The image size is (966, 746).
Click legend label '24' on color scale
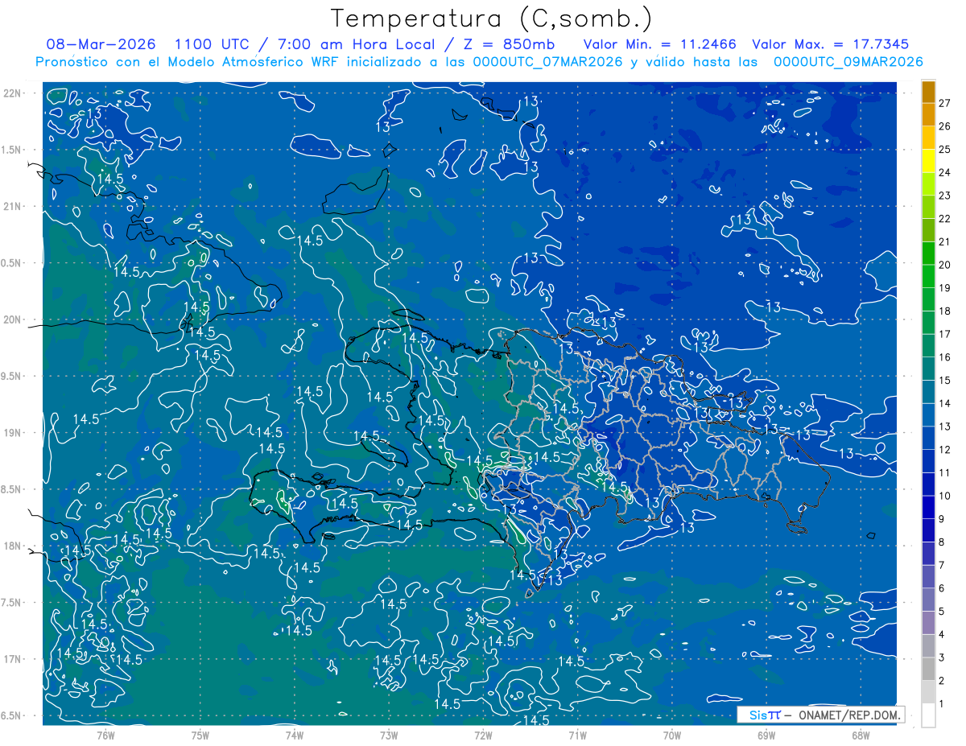945,172
